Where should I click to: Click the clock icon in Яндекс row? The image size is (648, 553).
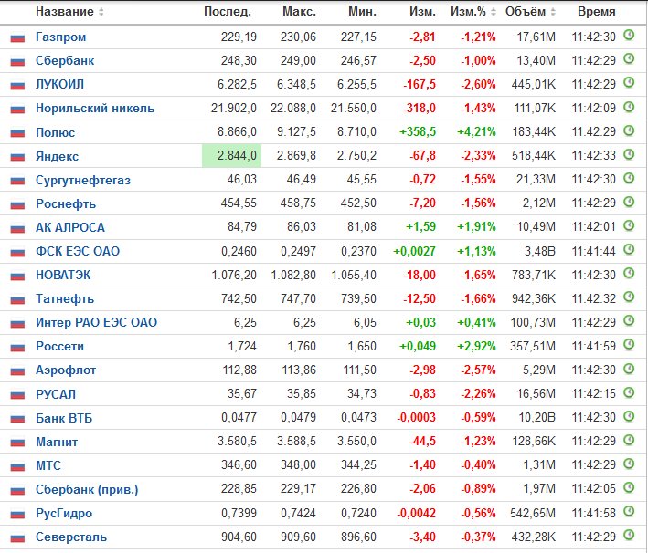(x=629, y=154)
